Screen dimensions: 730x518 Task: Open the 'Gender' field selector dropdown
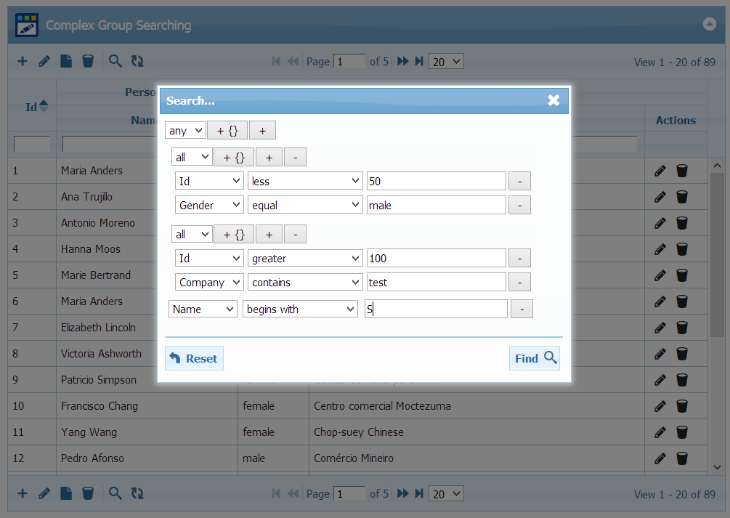pyautogui.click(x=208, y=205)
